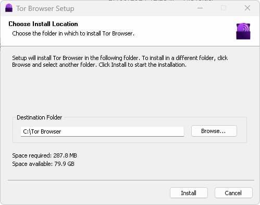Click the 'Choose the folder in which' subtitle
The image size is (260, 205).
(73, 33)
